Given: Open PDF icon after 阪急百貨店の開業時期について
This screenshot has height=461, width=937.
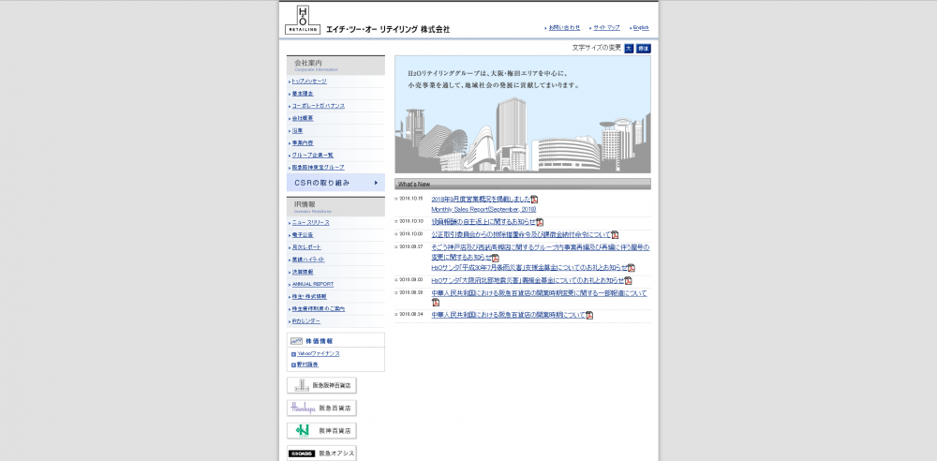Looking at the screenshot, I should [x=589, y=315].
